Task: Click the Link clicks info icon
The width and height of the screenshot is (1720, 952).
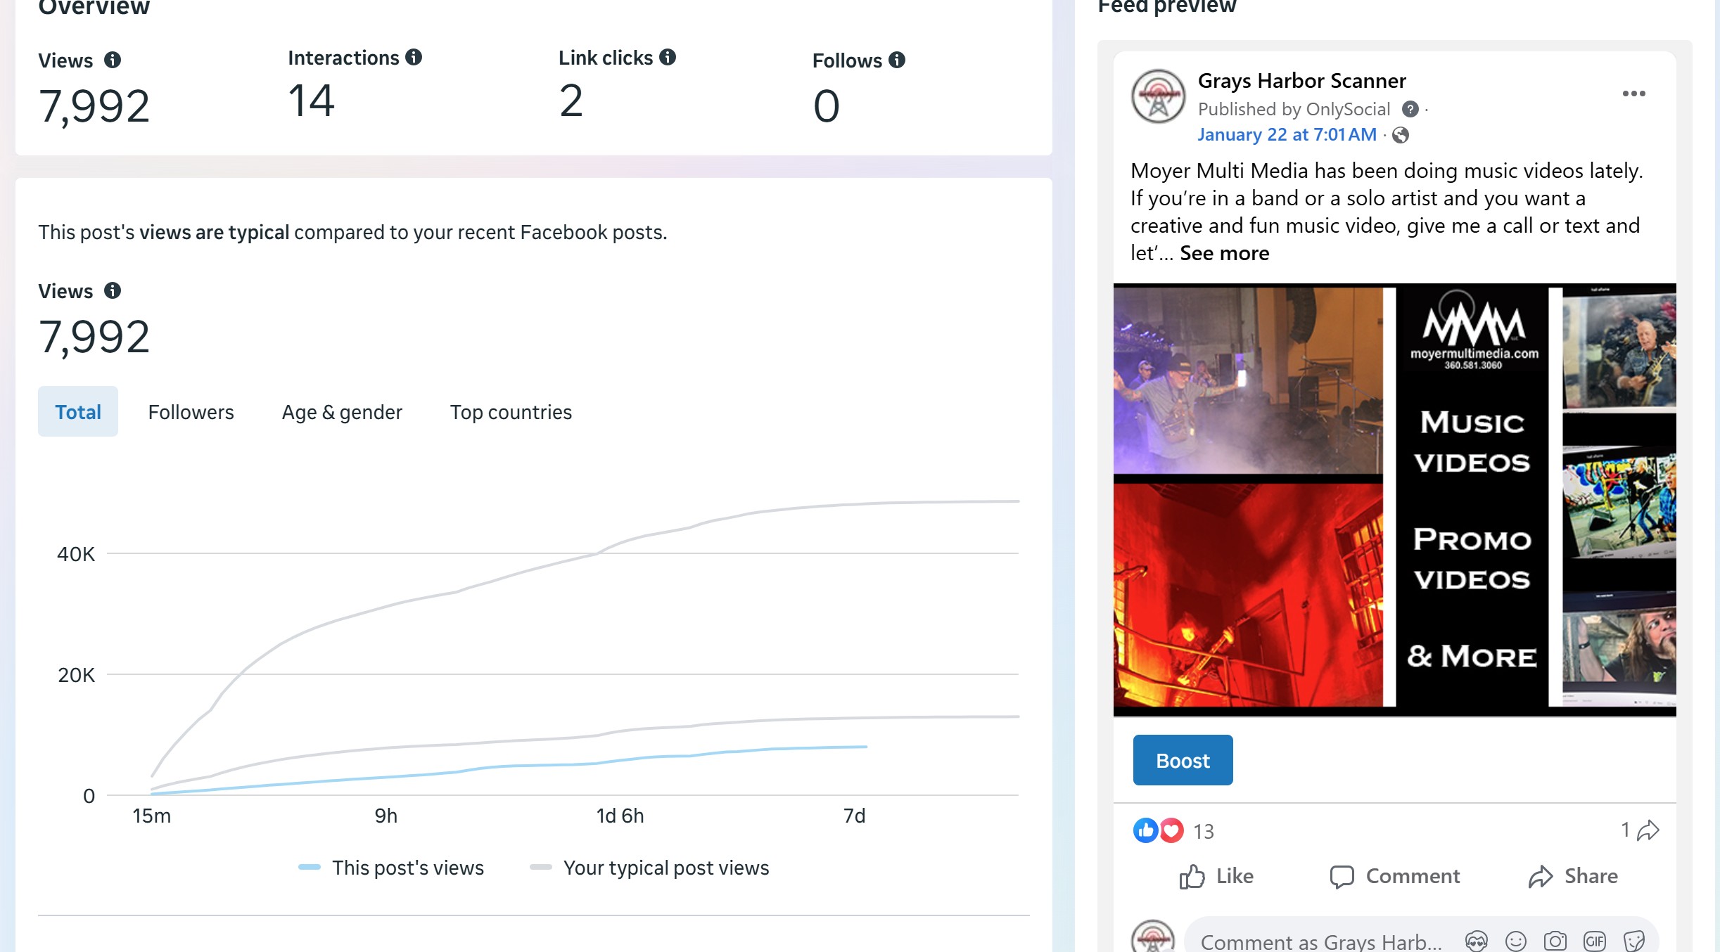Action: click(x=668, y=57)
